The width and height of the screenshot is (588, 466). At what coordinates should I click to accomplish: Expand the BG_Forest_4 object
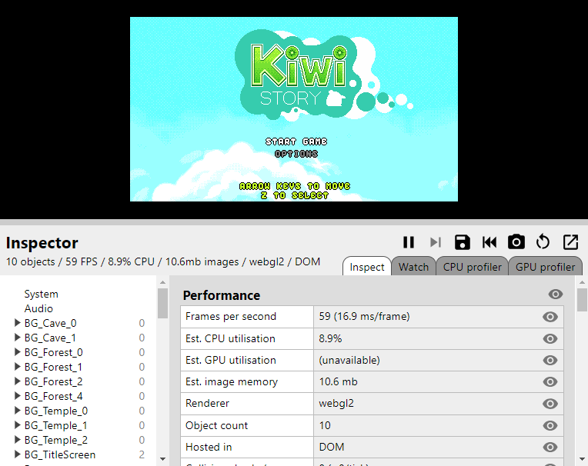click(17, 395)
